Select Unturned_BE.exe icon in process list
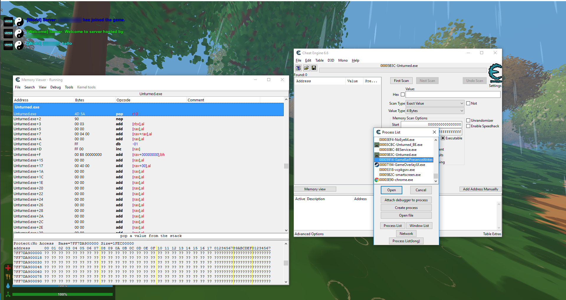Image resolution: width=566 pixels, height=300 pixels. 377,145
